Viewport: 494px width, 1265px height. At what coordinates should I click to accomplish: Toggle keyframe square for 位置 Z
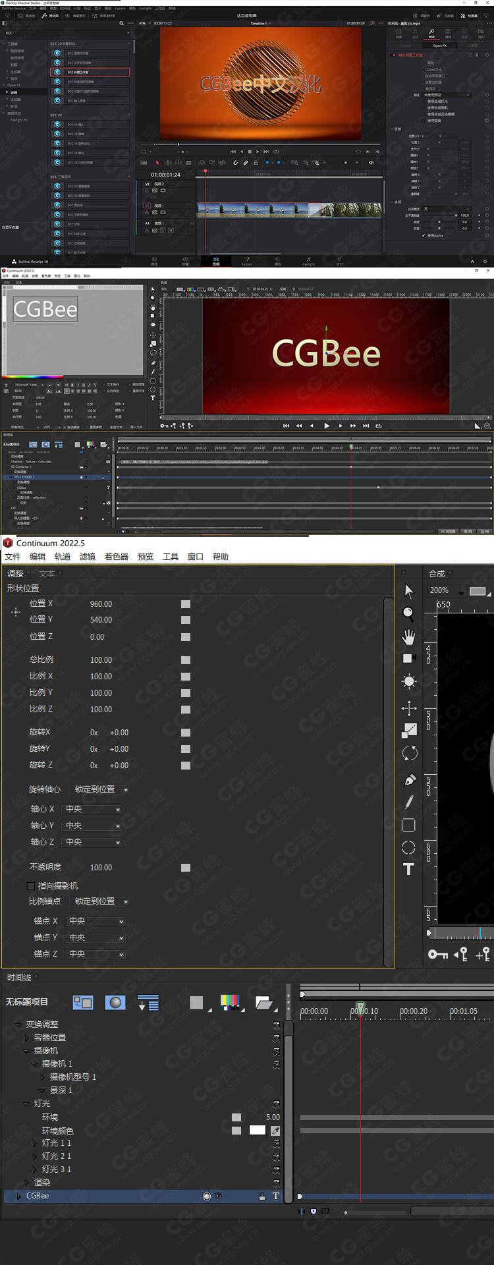[186, 637]
